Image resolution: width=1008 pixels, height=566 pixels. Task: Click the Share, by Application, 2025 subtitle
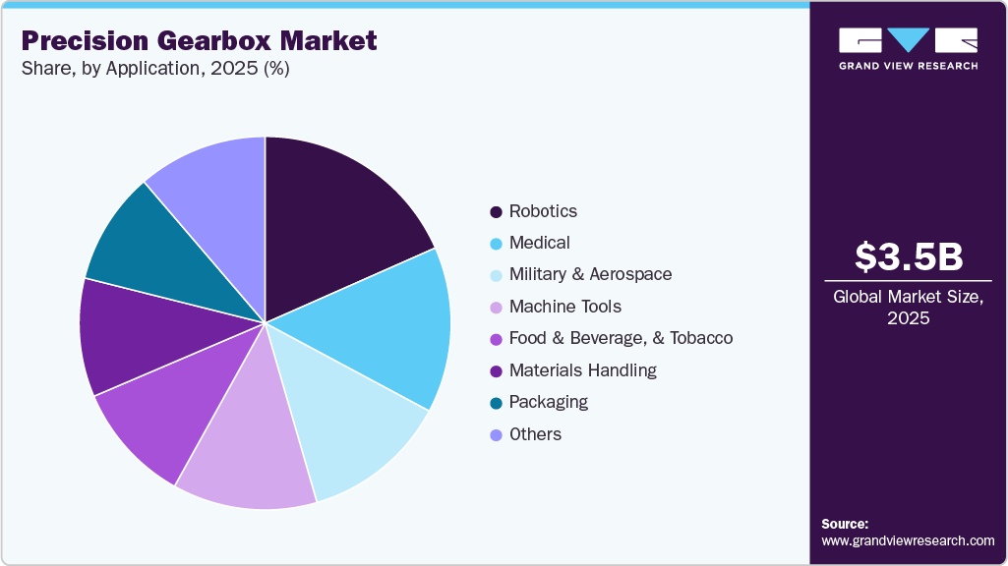pos(155,69)
